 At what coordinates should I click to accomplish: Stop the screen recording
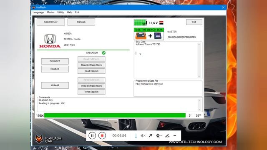point(102,135)
